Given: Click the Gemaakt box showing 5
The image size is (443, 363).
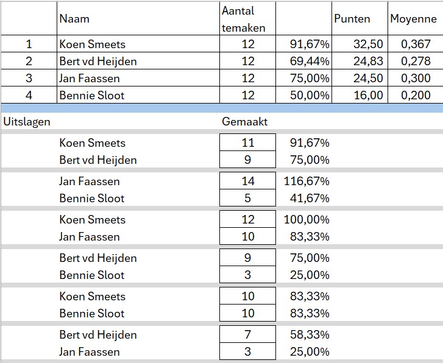Looking at the screenshot, I should point(247,199).
